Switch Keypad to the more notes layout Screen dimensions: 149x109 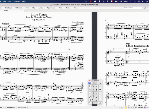pos(92,83)
